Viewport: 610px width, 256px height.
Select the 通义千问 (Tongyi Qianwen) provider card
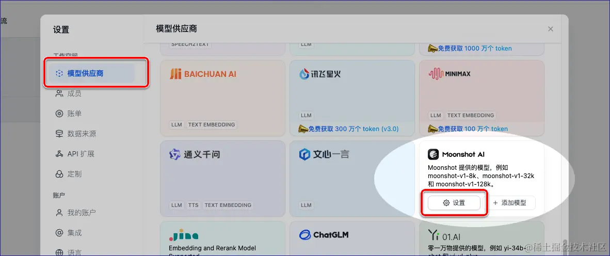222,179
